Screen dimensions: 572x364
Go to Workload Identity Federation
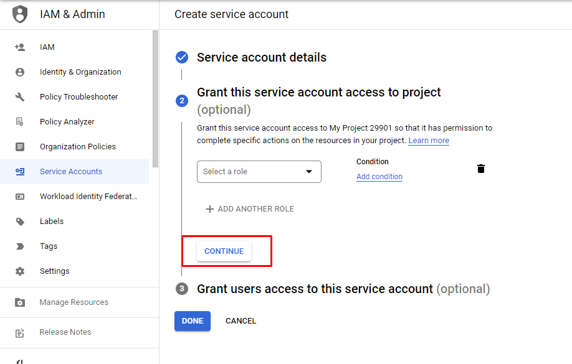click(x=88, y=197)
